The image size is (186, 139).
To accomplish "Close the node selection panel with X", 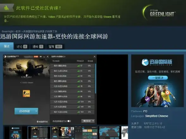I will (x=95, y=57).
